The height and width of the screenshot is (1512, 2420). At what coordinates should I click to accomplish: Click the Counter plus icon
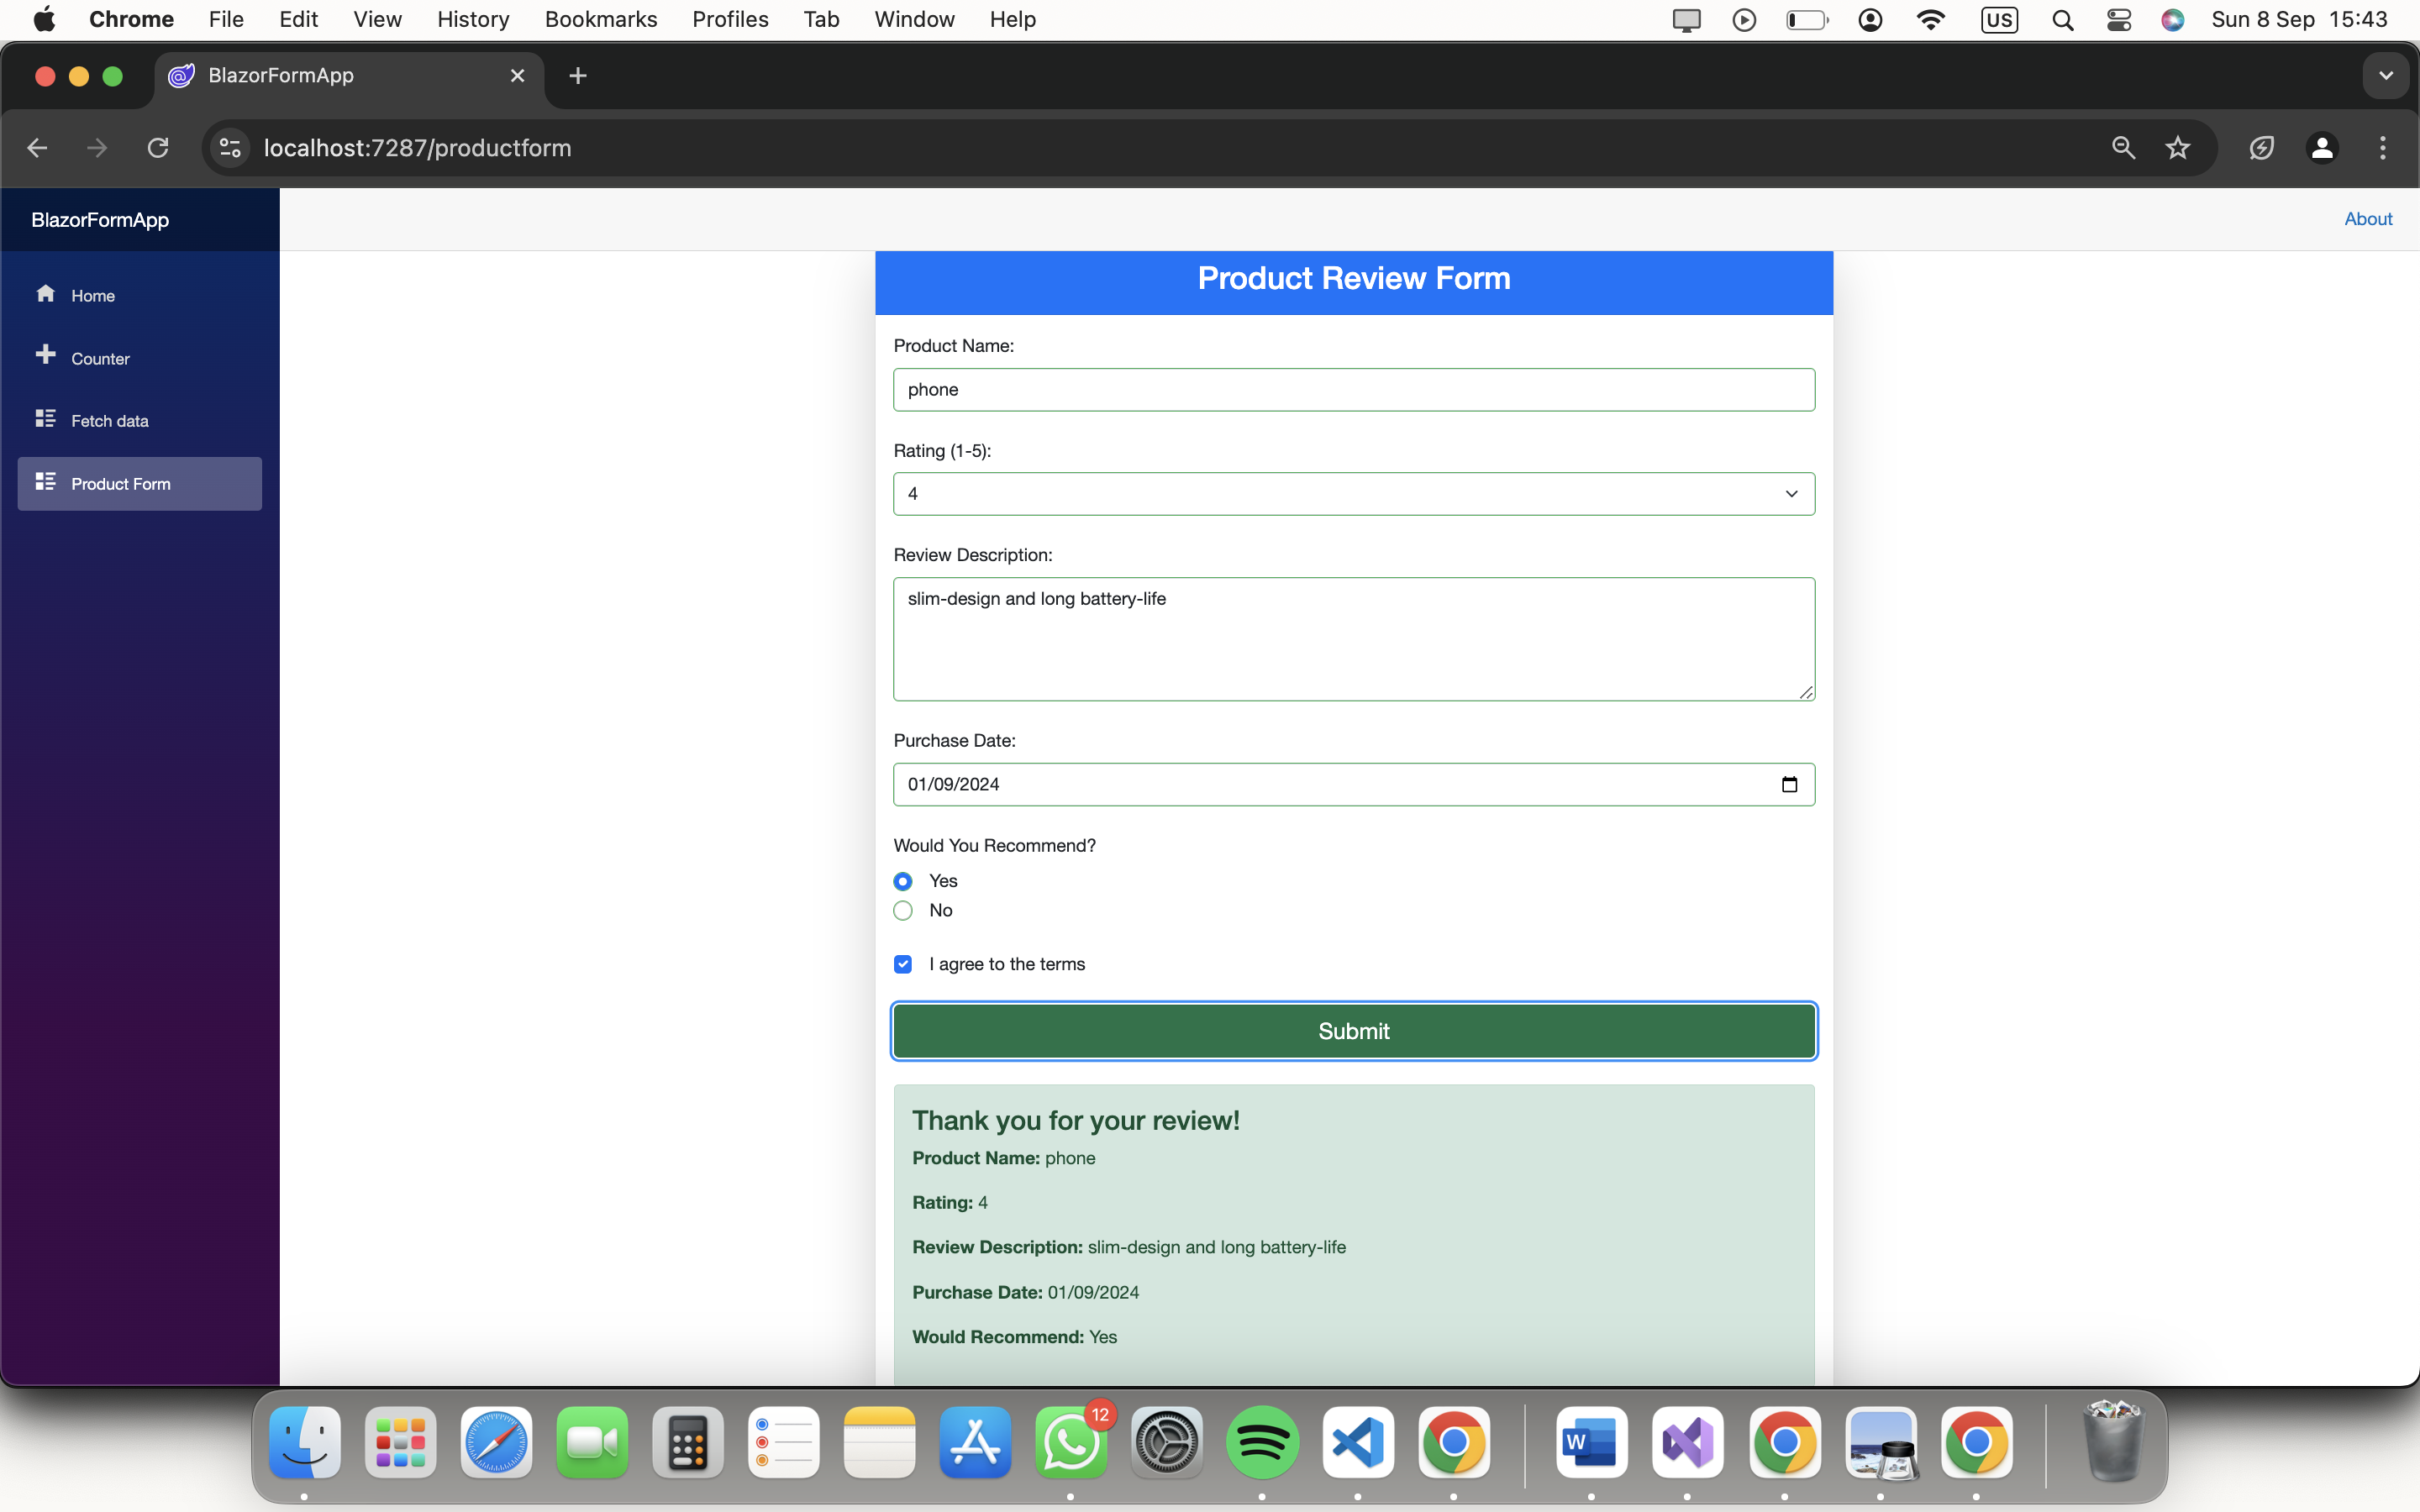coord(45,355)
